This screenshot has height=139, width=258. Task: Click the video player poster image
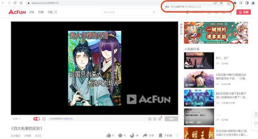(x=95, y=68)
